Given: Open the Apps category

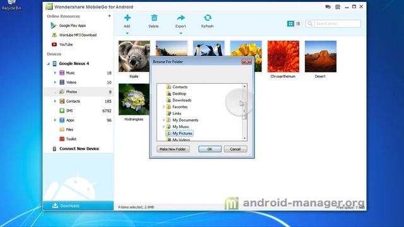Looking at the screenshot, I should pyautogui.click(x=70, y=120).
